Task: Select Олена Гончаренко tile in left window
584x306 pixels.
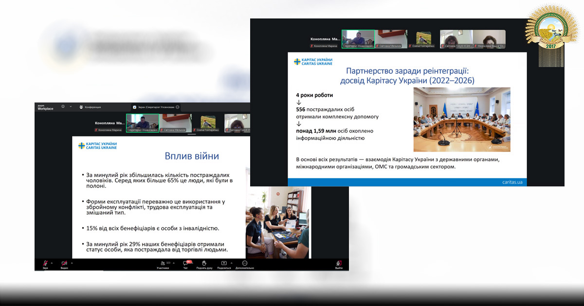Action: pyautogui.click(x=208, y=123)
